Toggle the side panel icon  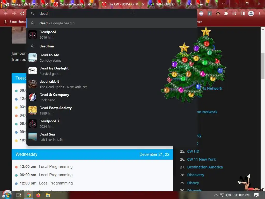(243, 13)
